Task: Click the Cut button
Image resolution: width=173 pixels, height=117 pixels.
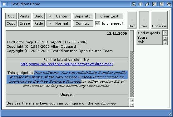Action: (x=11, y=16)
